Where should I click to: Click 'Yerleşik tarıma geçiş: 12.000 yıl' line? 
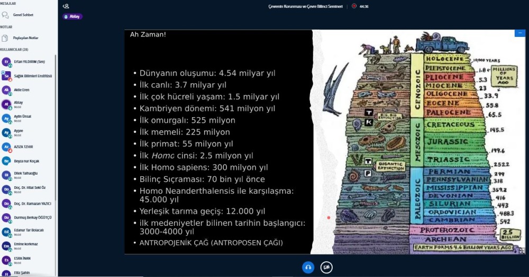point(203,211)
